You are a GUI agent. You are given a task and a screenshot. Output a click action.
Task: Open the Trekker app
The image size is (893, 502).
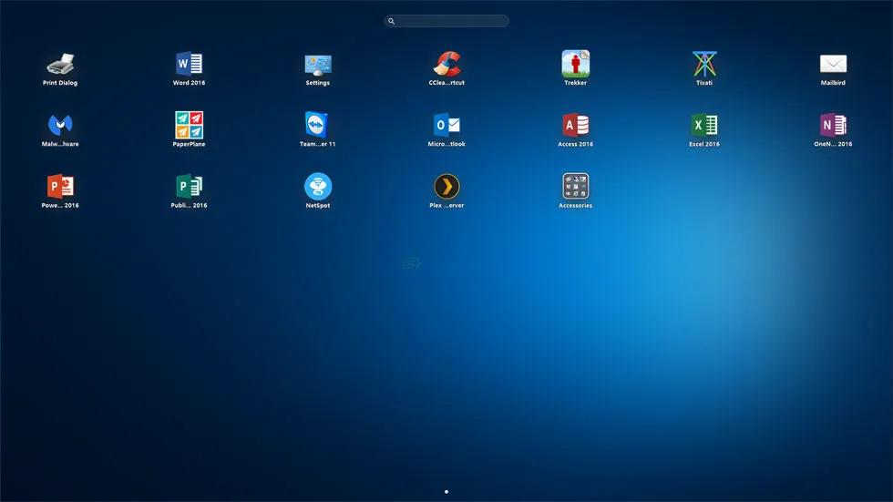click(x=576, y=63)
